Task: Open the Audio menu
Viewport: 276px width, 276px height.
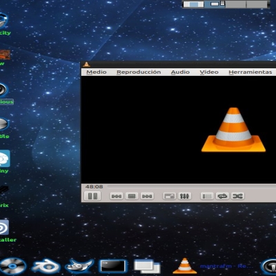Action: point(180,72)
